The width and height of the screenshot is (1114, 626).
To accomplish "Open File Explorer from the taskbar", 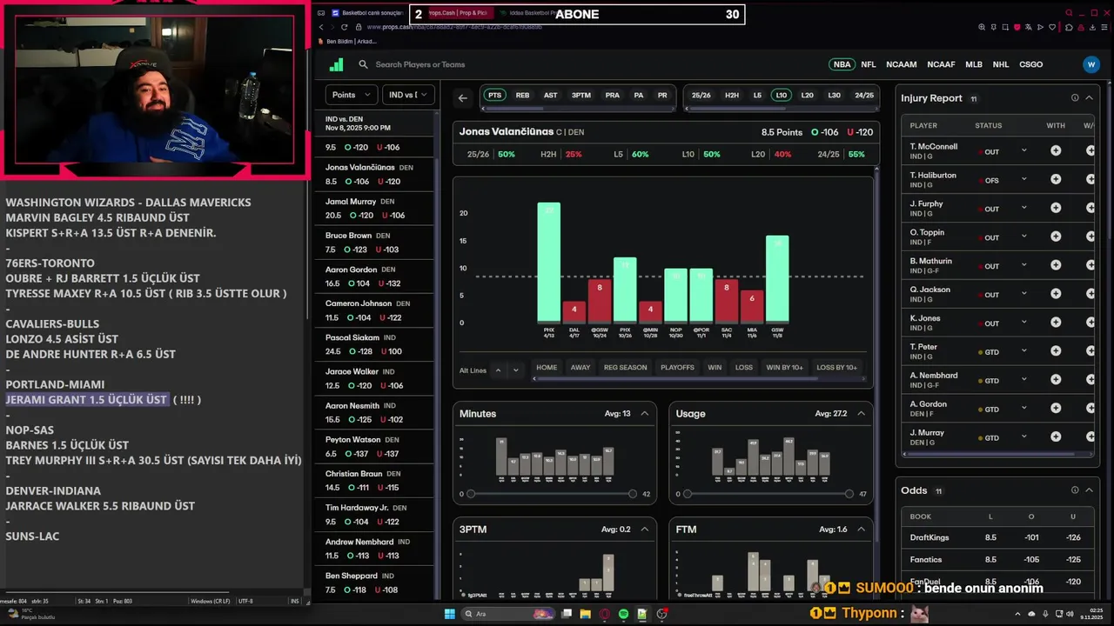I will 585,614.
